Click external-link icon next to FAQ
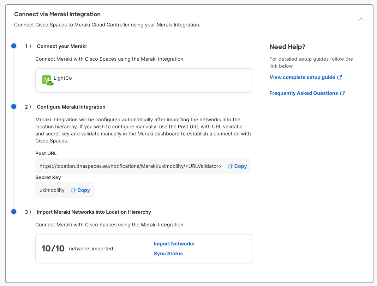Viewport: 377px width, 286px height. [x=342, y=93]
